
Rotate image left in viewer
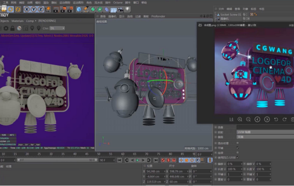coord(276,119)
